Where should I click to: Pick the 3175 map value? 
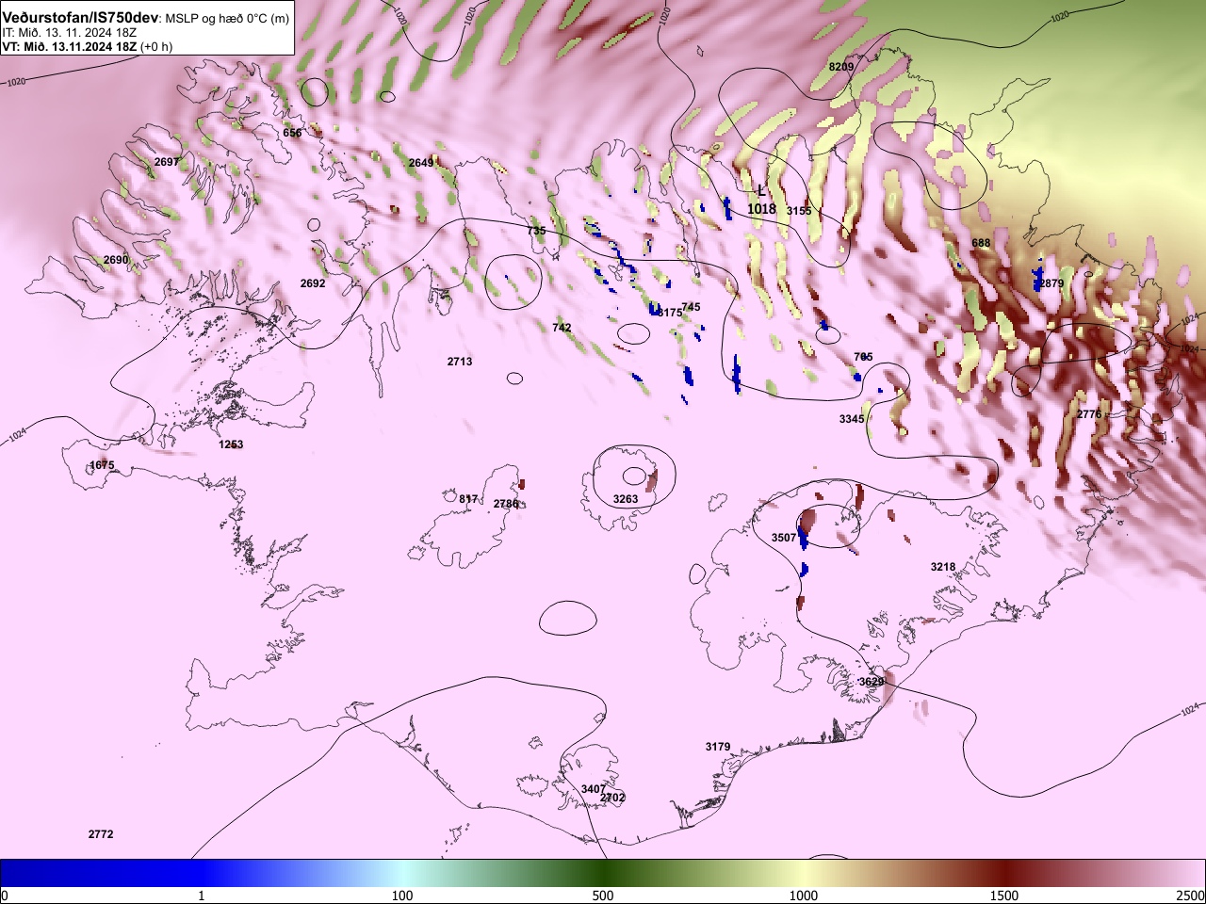click(x=670, y=313)
